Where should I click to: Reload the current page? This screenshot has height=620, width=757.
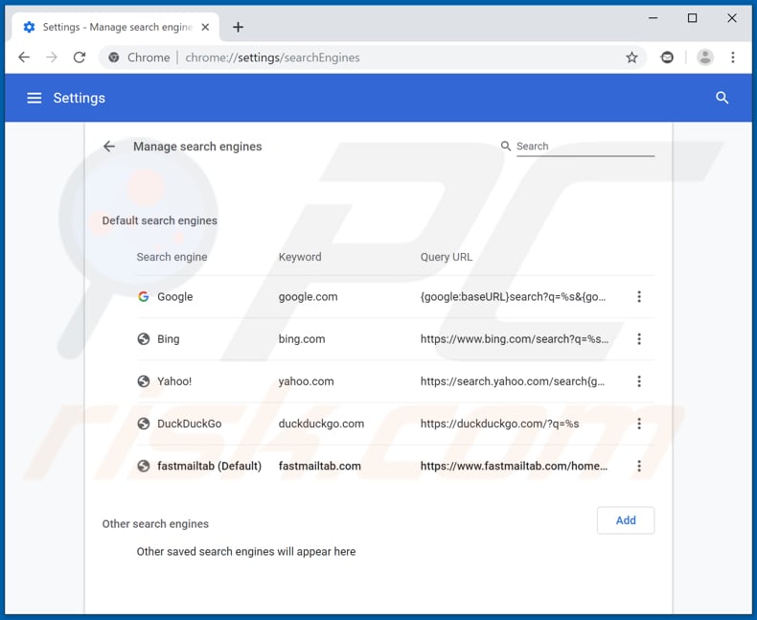click(80, 57)
